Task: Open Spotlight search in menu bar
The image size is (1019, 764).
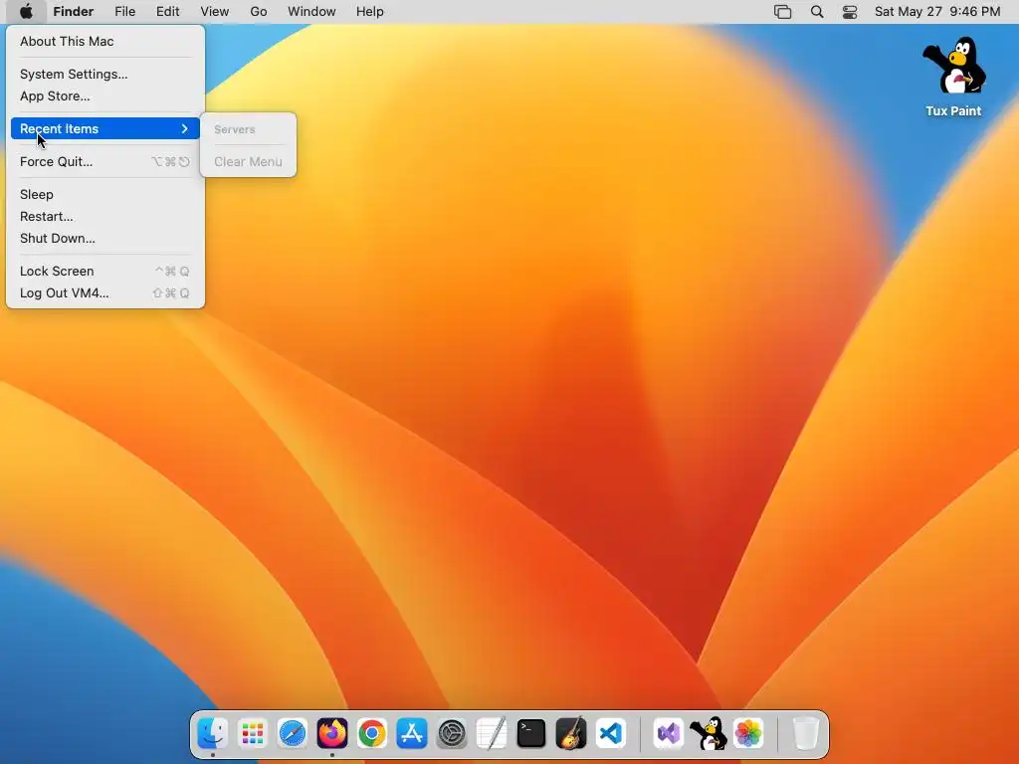Action: (x=817, y=12)
